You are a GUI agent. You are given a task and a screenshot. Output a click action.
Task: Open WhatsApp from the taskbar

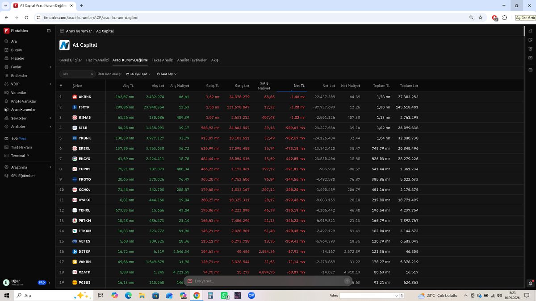click(224, 295)
